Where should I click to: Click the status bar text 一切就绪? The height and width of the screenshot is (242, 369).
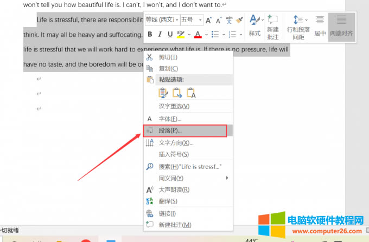pyautogui.click(x=9, y=230)
